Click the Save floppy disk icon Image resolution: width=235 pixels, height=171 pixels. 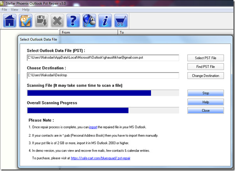pos(41,21)
